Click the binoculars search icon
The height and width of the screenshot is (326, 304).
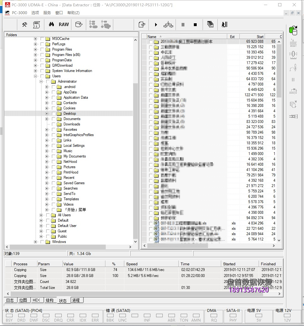pos(51,24)
